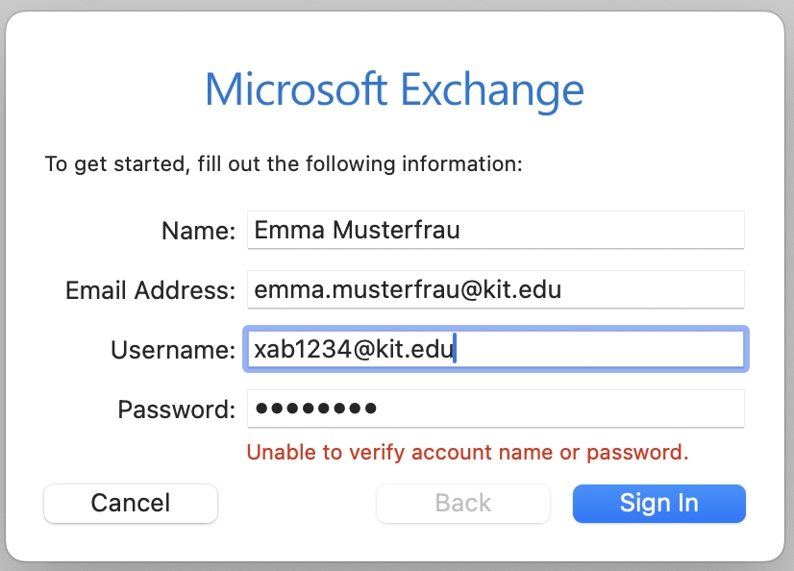This screenshot has width=794, height=571.
Task: Click the Sign In button
Action: 658,503
